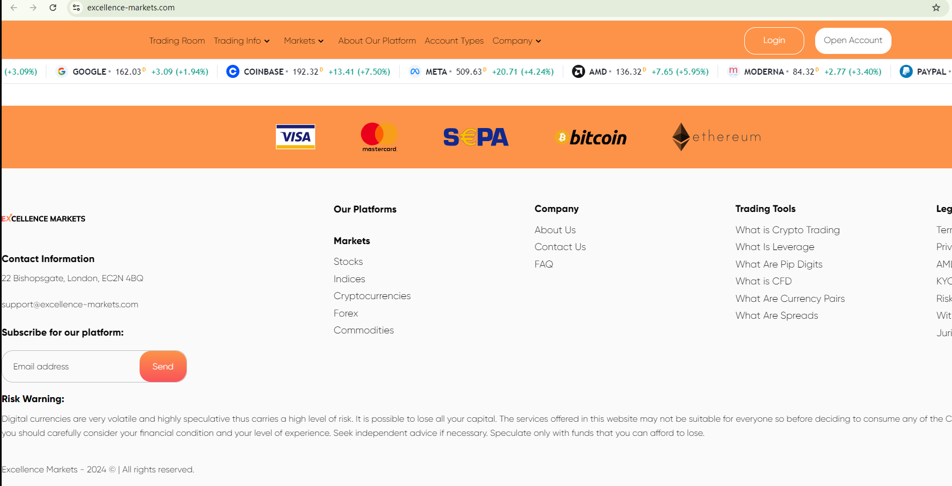This screenshot has width=952, height=486.
Task: Click the Email address input field
Action: coord(71,367)
